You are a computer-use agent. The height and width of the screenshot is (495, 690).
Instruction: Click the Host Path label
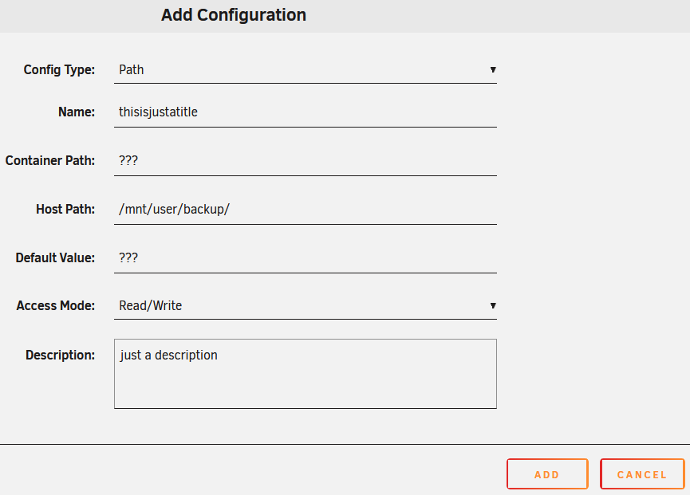pyautogui.click(x=65, y=210)
